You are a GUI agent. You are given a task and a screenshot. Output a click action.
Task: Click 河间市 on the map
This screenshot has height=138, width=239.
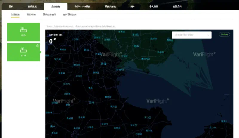click(x=67, y=94)
